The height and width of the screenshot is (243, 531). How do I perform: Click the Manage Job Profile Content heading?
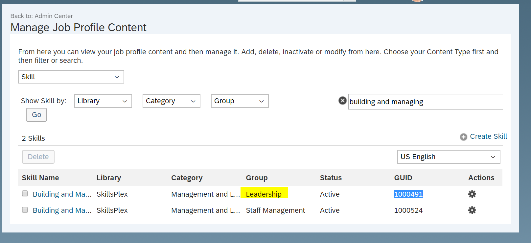(78, 27)
